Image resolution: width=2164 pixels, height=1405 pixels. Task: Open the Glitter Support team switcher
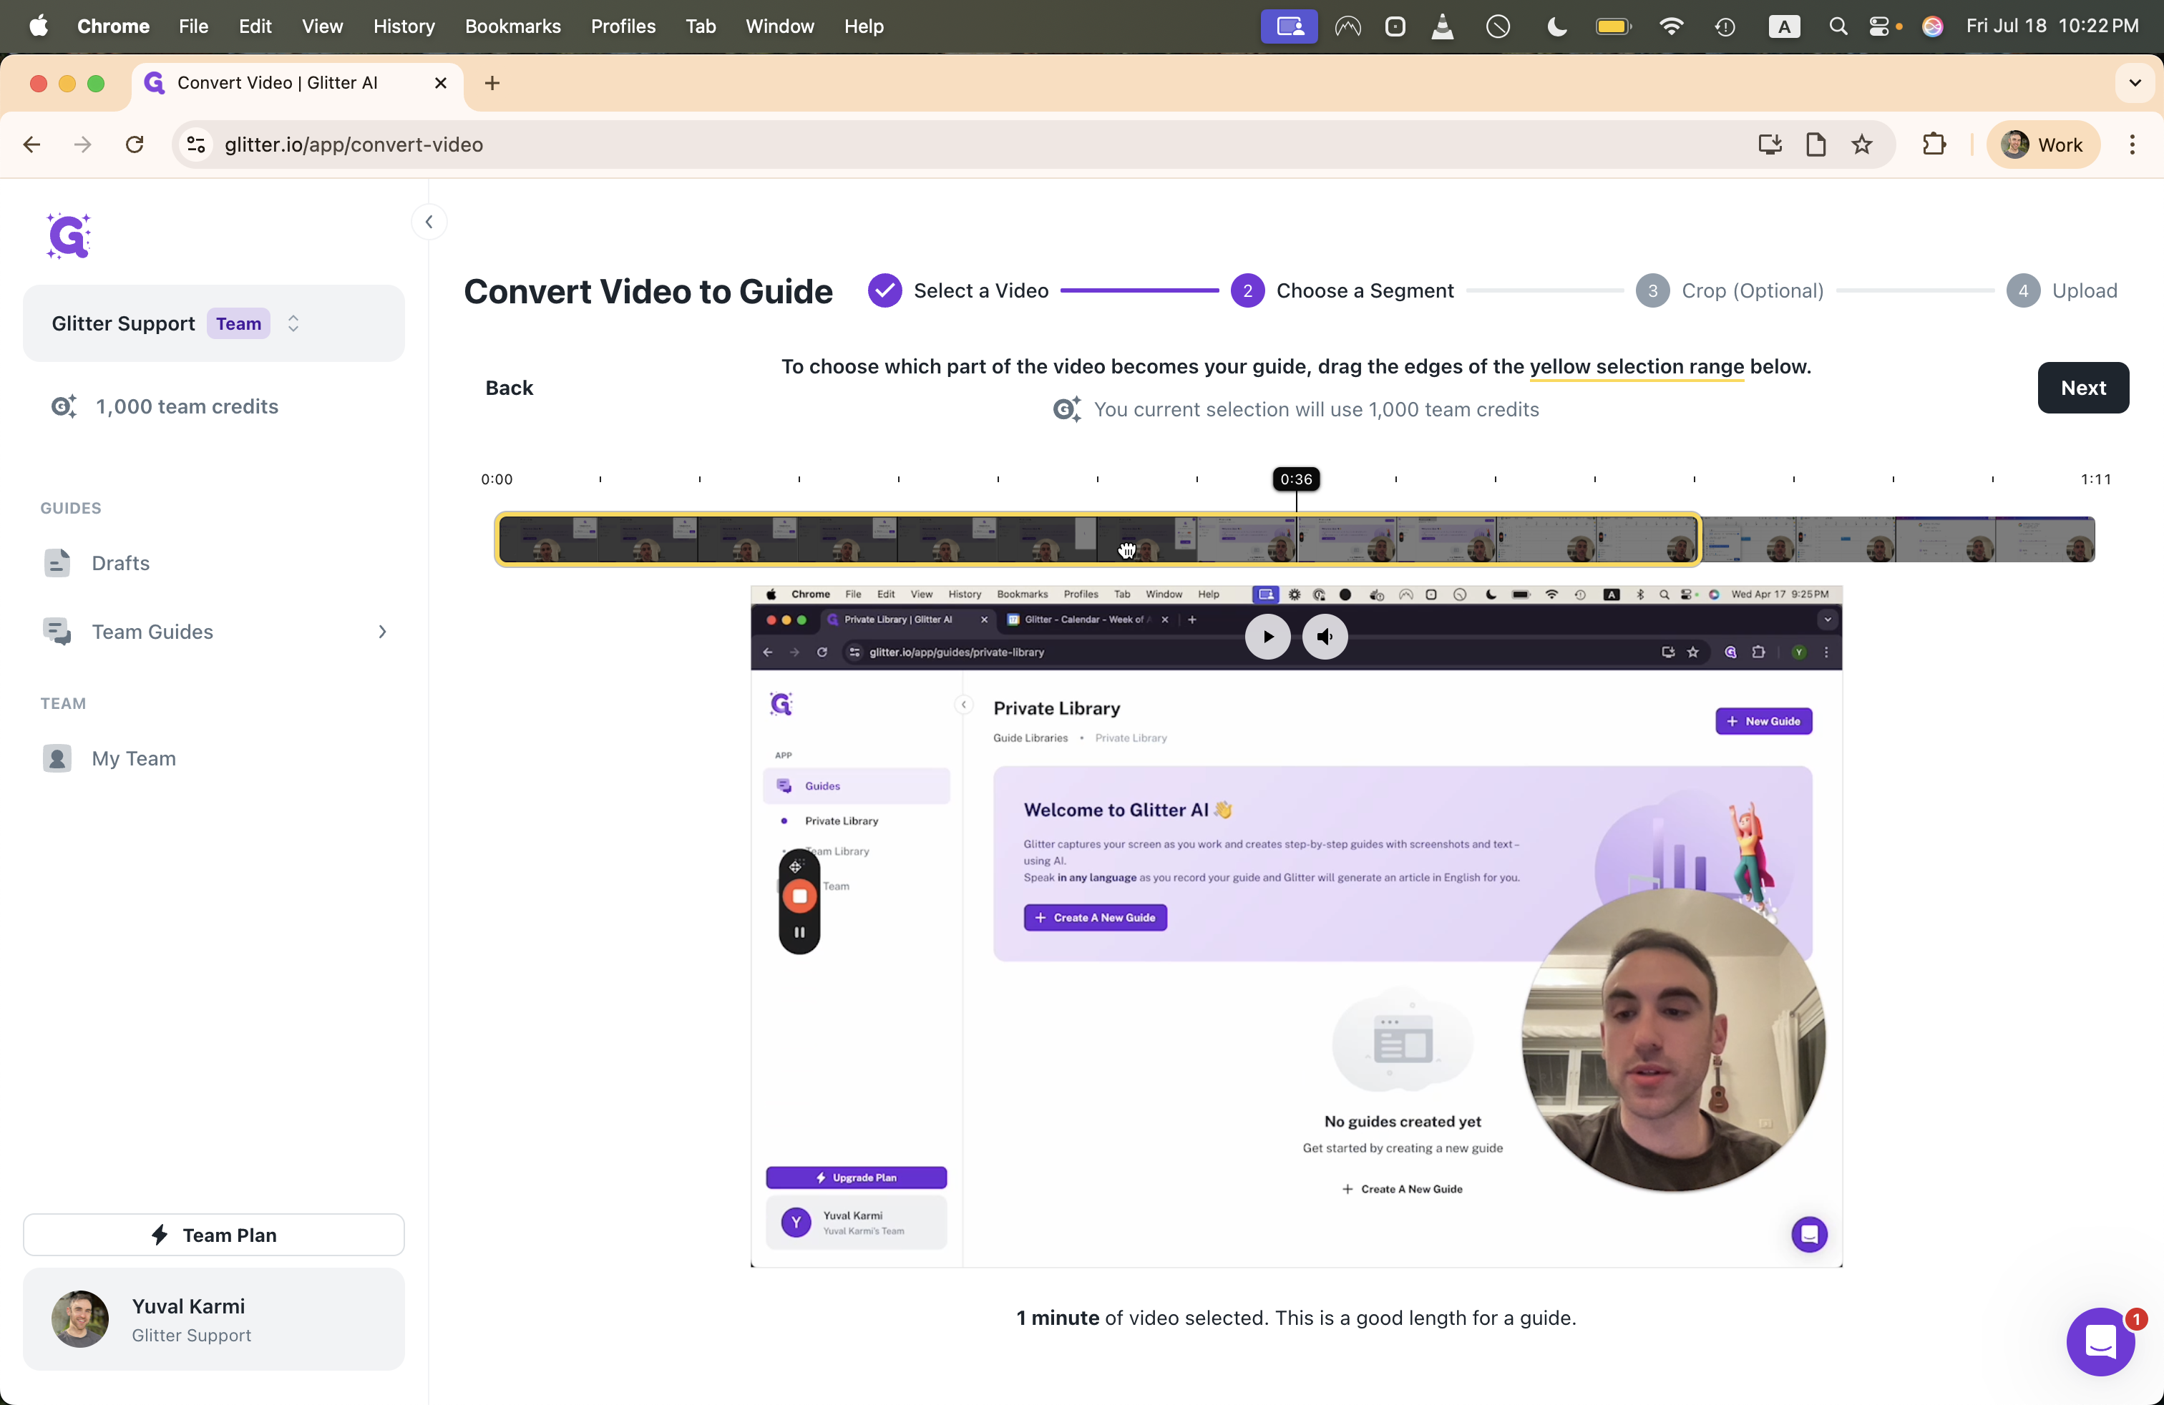(x=214, y=323)
